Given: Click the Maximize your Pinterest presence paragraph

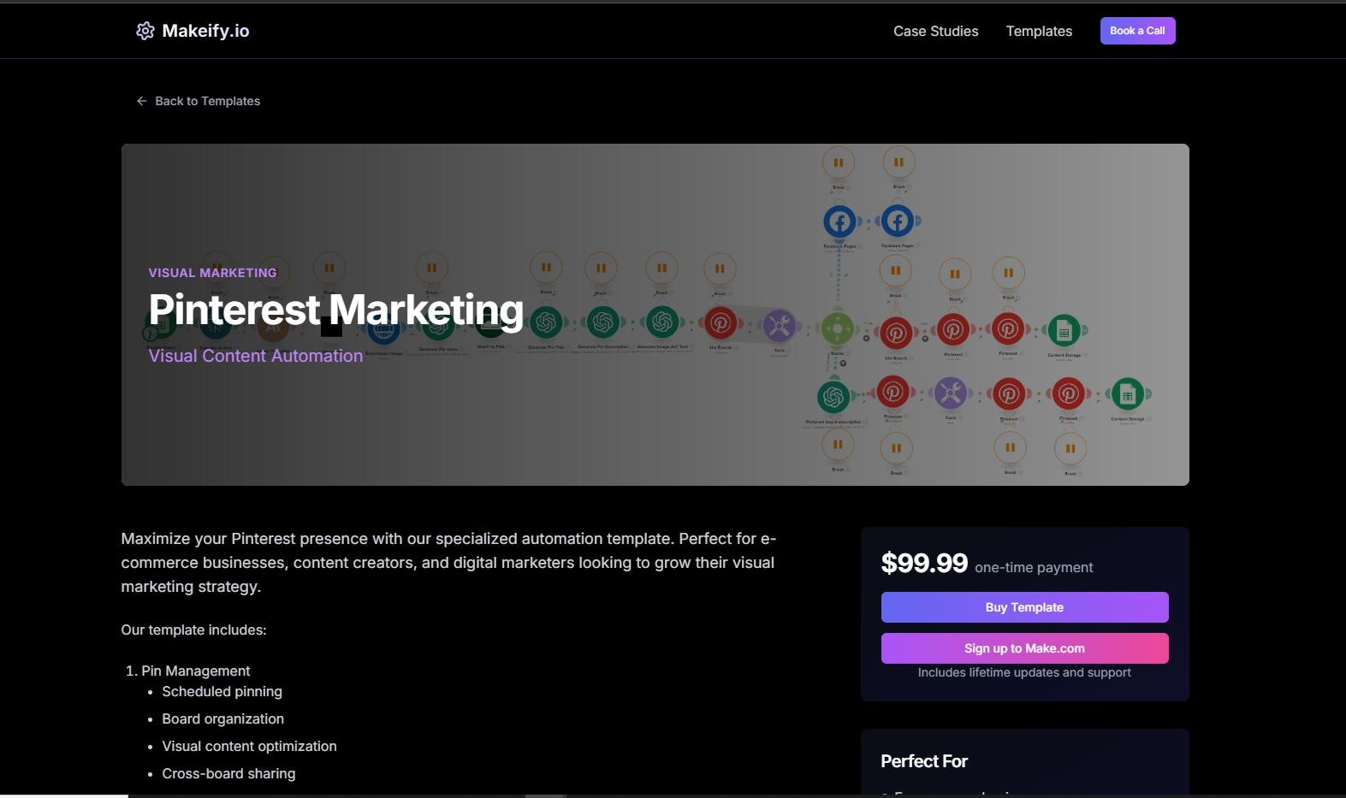Looking at the screenshot, I should [448, 563].
